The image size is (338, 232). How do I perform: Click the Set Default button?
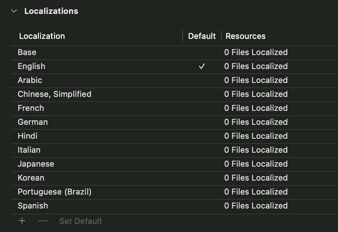point(80,221)
